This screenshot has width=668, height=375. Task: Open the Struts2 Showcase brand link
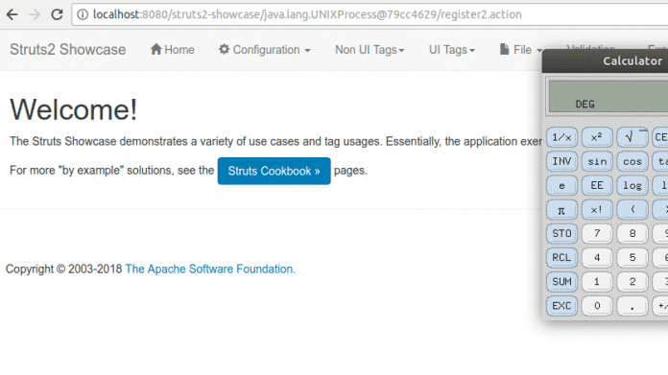tap(68, 49)
